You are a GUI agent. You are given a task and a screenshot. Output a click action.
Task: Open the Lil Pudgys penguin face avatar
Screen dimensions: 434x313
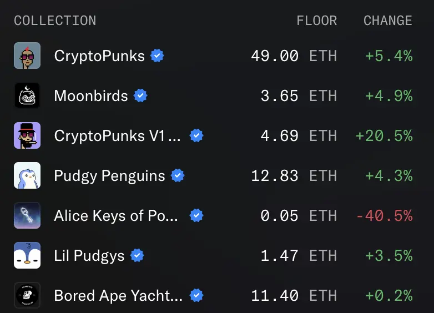(27, 255)
